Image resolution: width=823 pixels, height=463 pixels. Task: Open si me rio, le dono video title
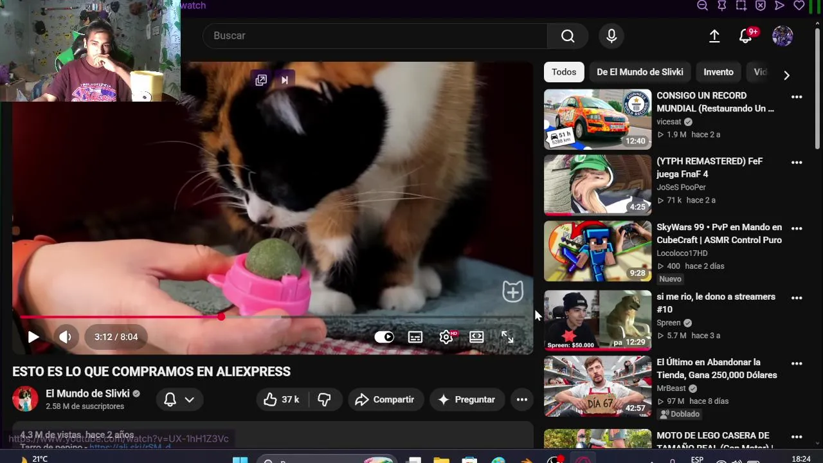pos(716,303)
